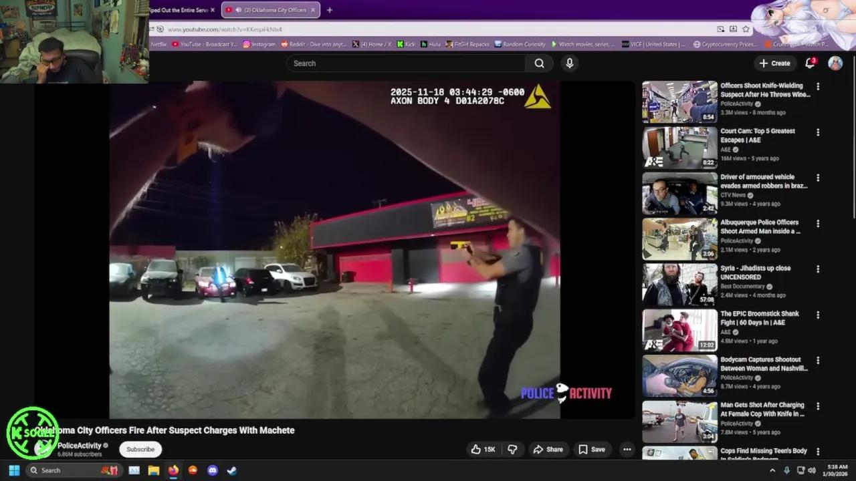The width and height of the screenshot is (856, 481).
Task: Open the Share options for the video
Action: 548,449
